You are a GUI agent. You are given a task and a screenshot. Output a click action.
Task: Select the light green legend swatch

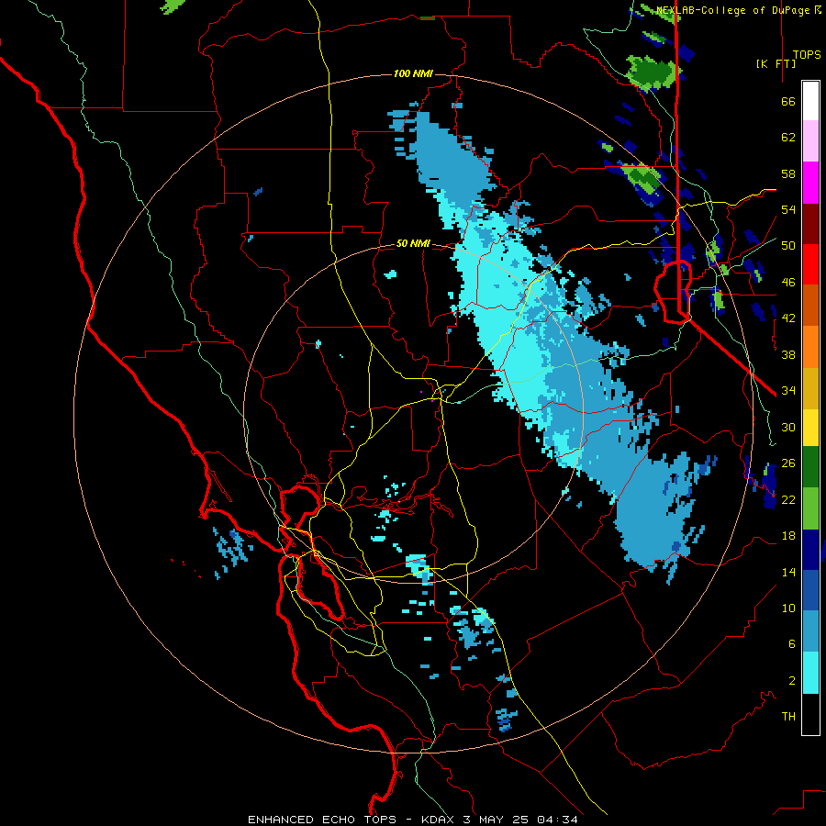[810, 508]
